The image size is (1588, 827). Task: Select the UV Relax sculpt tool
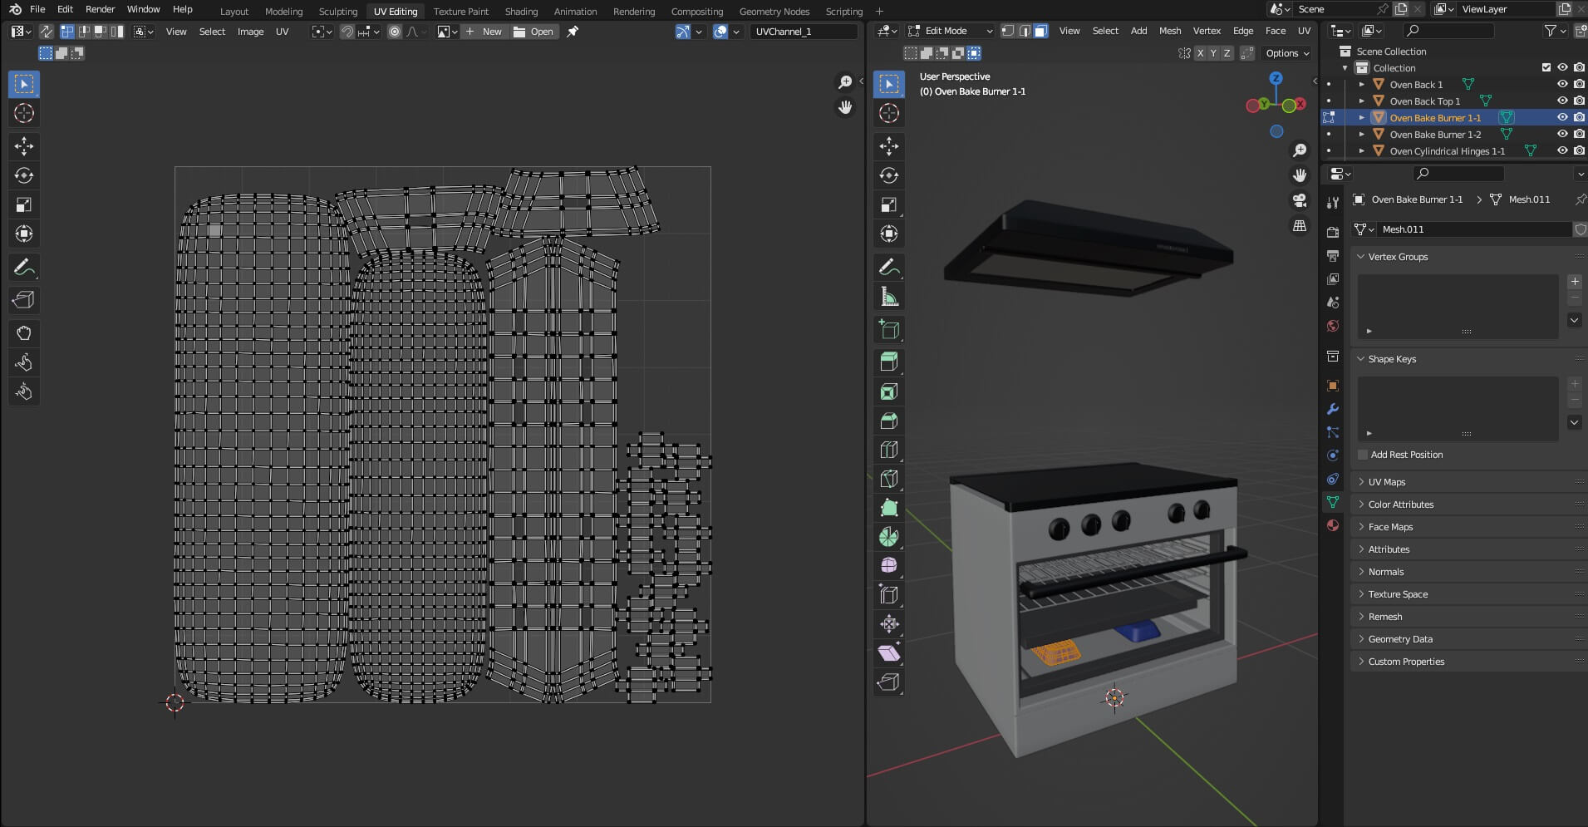24,362
